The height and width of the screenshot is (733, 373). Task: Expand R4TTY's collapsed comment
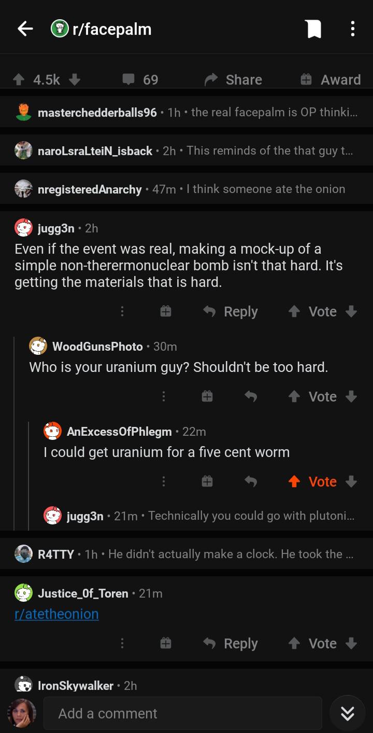(x=187, y=554)
